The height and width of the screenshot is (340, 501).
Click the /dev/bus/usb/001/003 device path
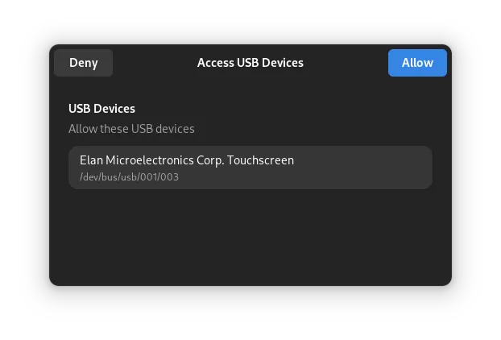click(x=129, y=177)
